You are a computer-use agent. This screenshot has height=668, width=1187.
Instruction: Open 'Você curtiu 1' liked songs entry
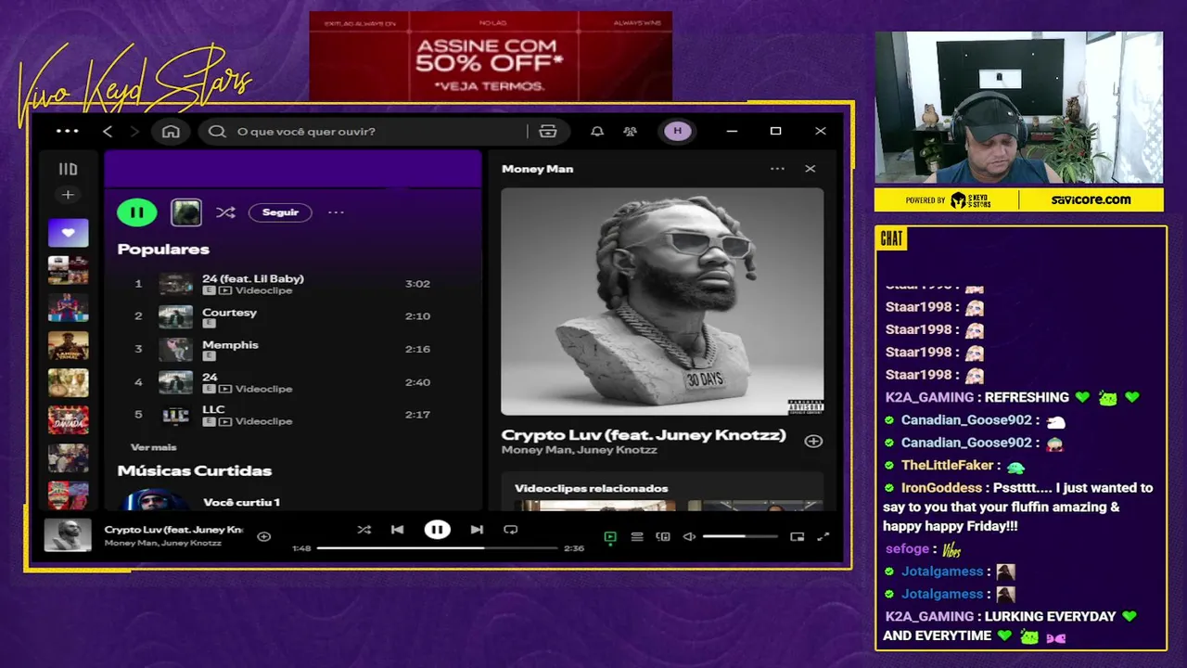[x=241, y=502]
